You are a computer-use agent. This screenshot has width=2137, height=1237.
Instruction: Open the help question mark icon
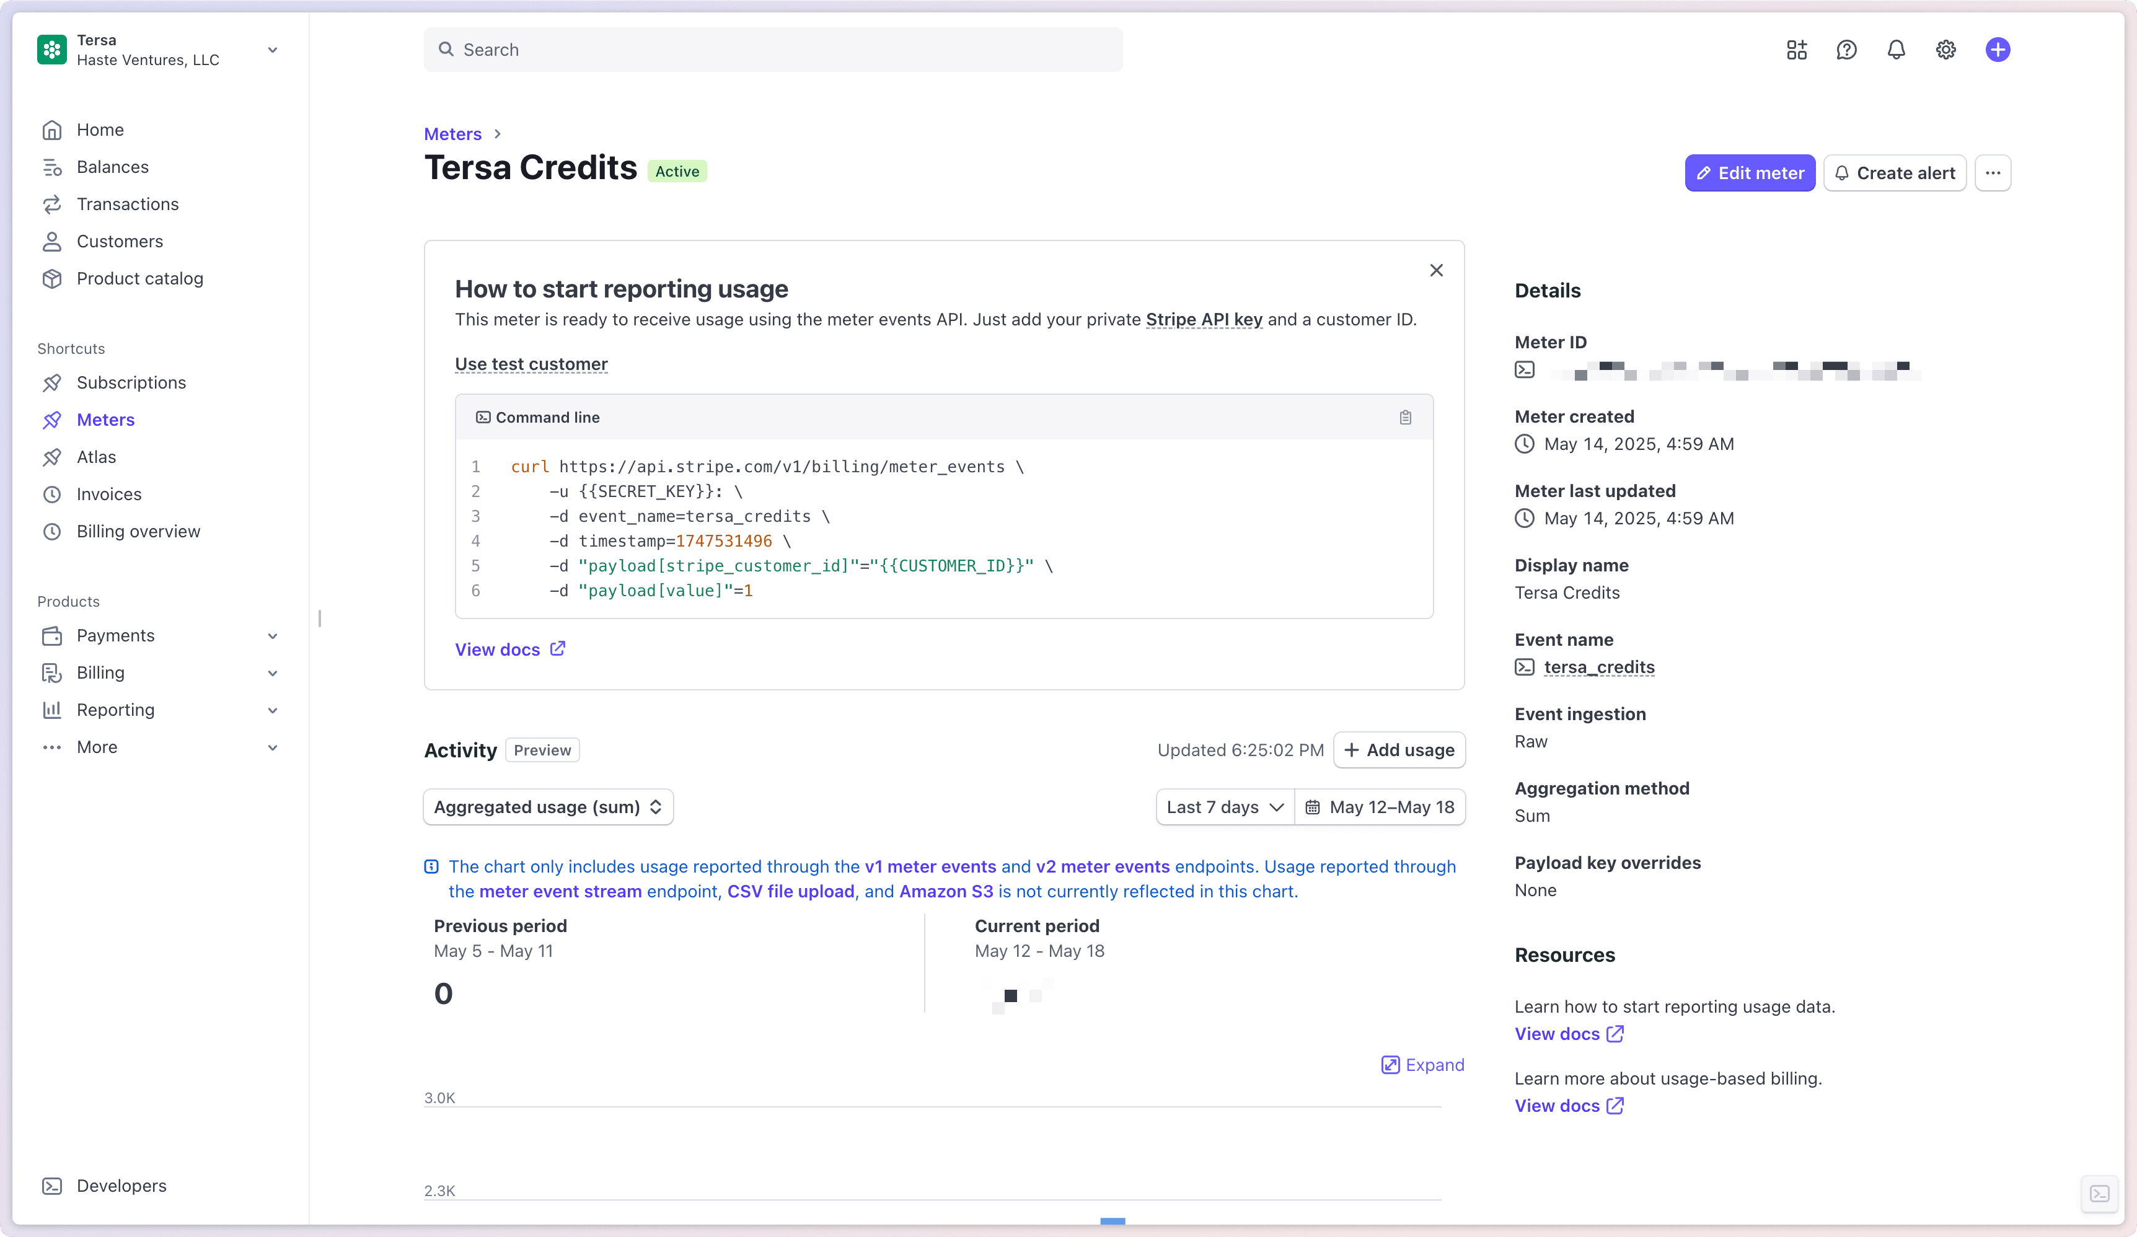(1846, 50)
